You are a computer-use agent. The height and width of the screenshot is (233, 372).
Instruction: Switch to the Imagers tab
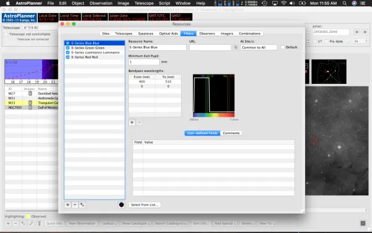point(227,34)
